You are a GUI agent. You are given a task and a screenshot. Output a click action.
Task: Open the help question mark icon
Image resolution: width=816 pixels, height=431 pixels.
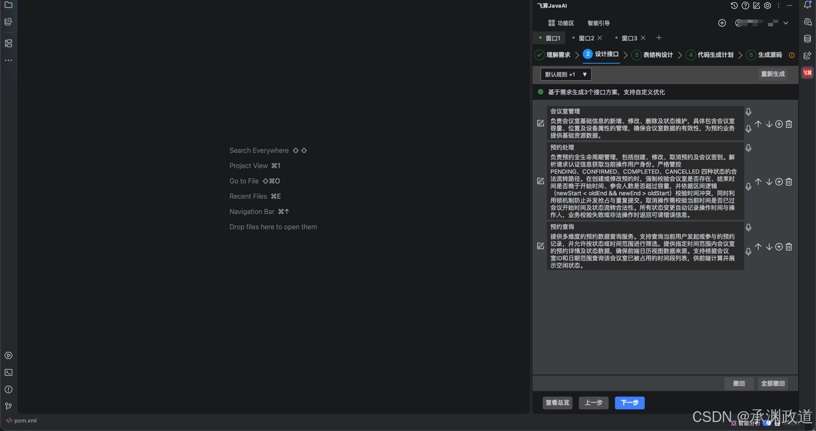tap(745, 6)
